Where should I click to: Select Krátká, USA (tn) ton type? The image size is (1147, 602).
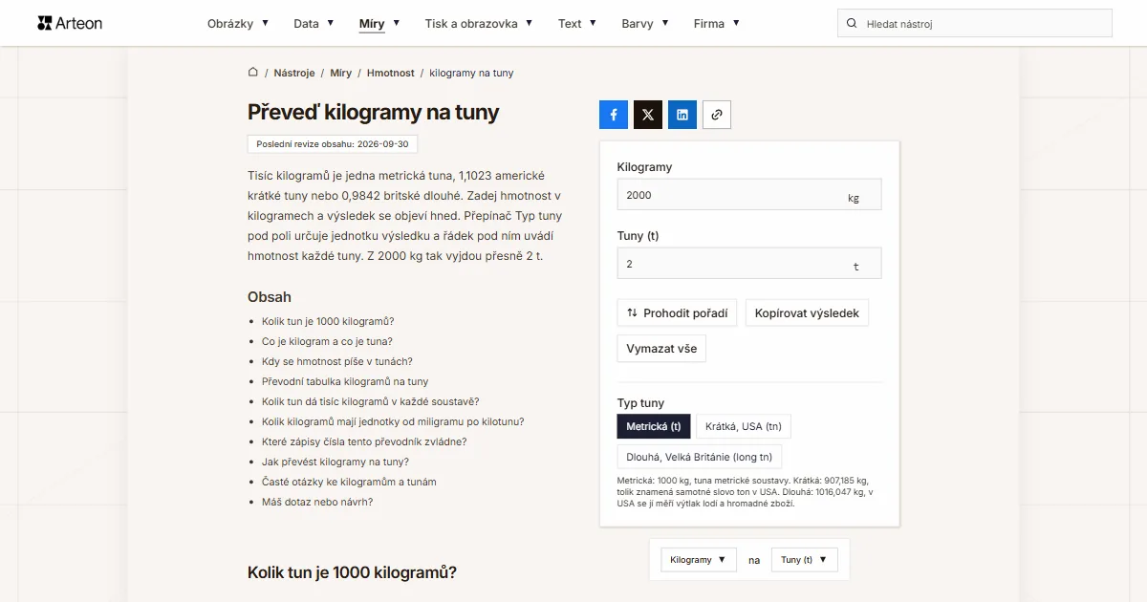pos(744,426)
